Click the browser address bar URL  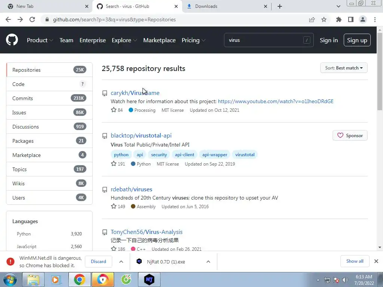(114, 19)
